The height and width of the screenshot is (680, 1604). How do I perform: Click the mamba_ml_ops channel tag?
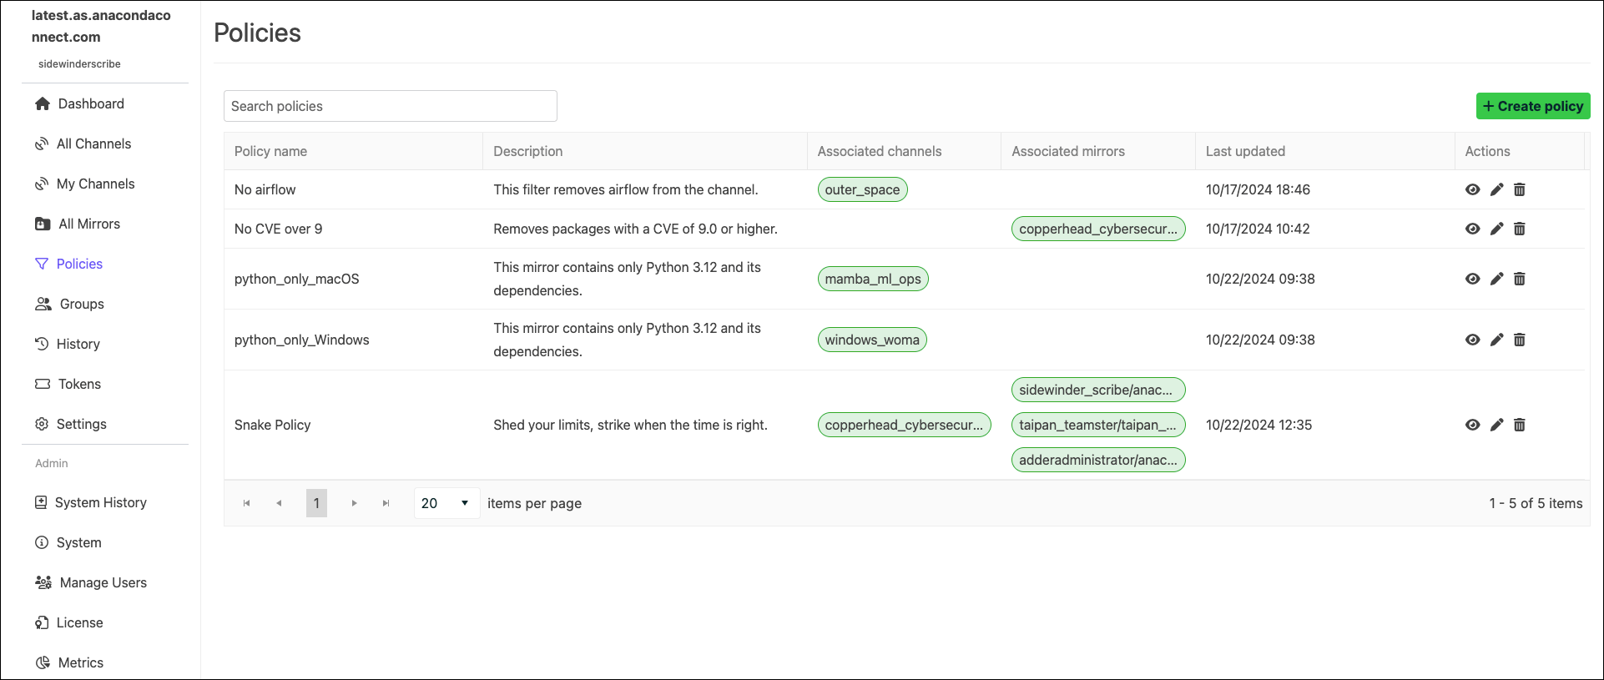(x=873, y=279)
